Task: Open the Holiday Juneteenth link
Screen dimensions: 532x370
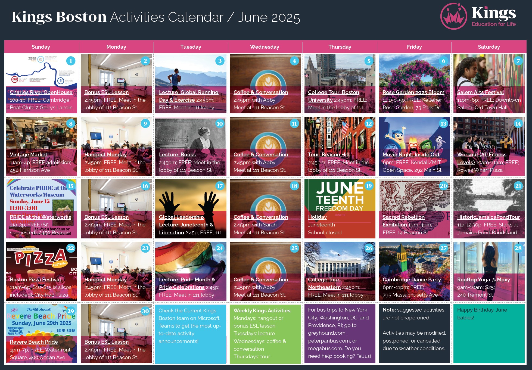Action: click(317, 217)
